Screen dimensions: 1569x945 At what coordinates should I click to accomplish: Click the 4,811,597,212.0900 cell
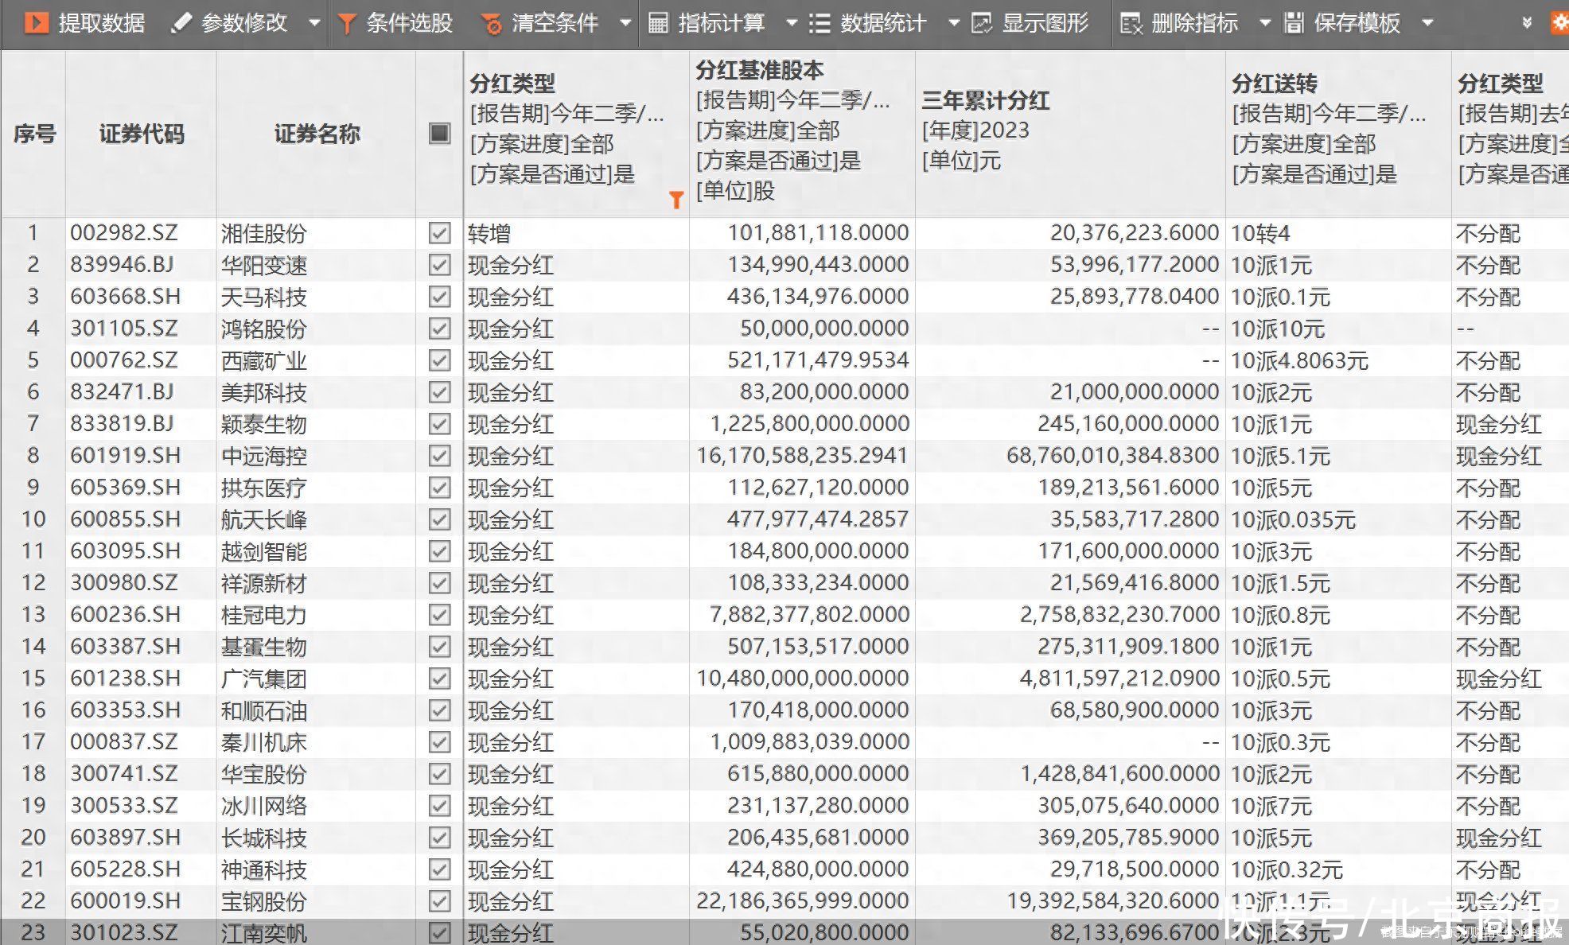[x=1119, y=679]
